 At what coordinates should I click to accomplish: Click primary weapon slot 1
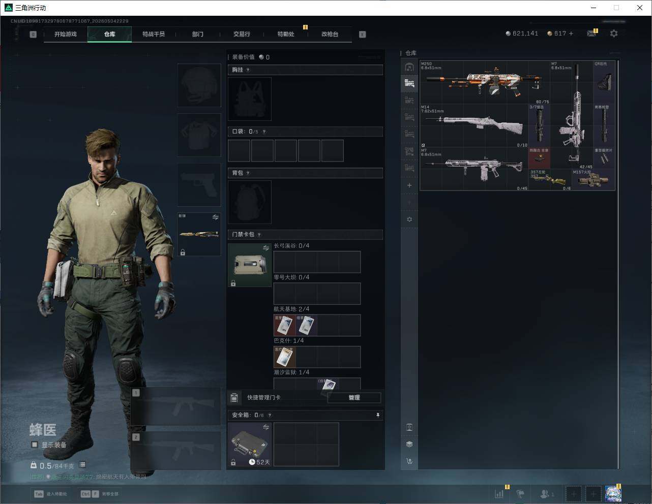[x=176, y=407]
